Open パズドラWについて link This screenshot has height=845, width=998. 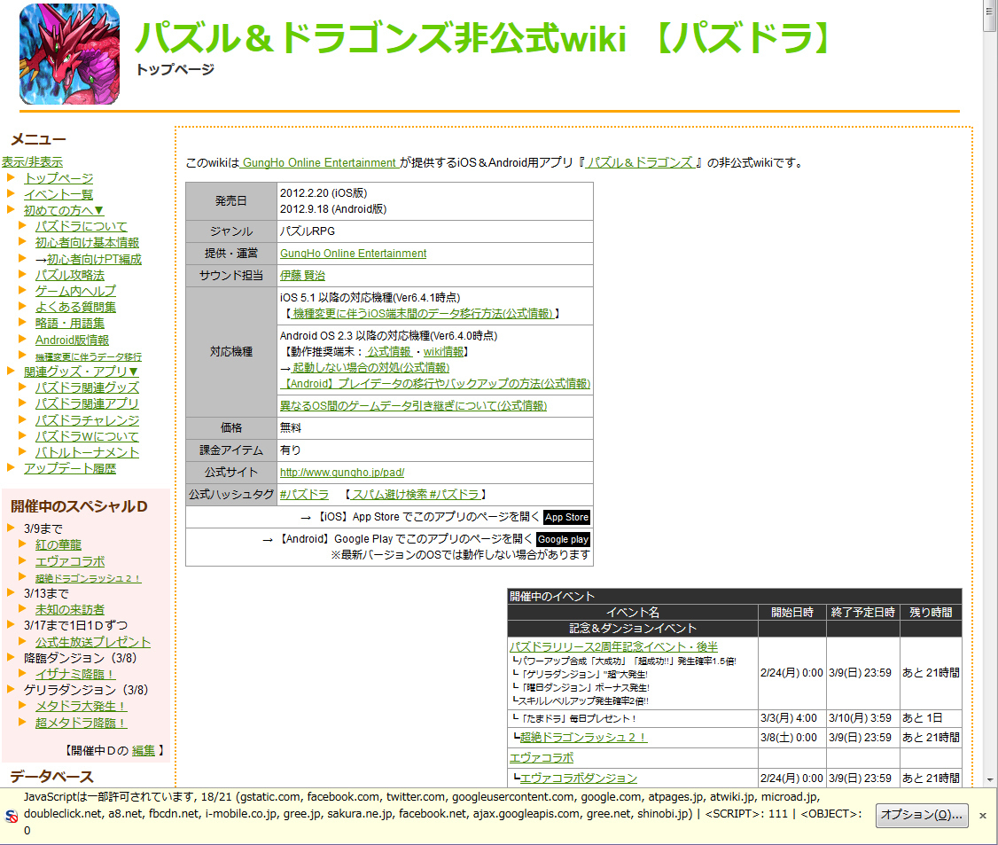point(87,436)
